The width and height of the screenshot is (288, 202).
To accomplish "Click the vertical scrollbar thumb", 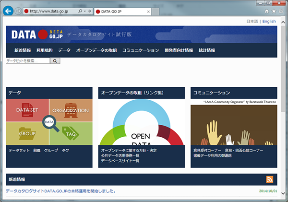I will (283, 68).
